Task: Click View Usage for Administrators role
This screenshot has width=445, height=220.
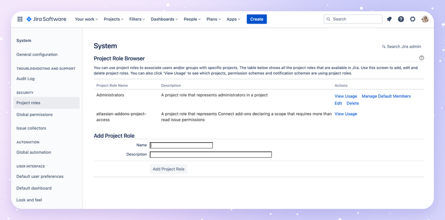Action: [x=346, y=96]
